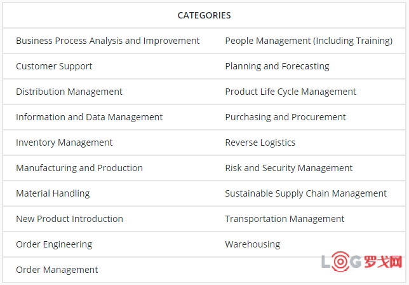409x285 pixels.
Task: Select the Warehousing category
Action: pos(252,244)
